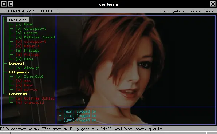Select contact morrow
Viewport: 217px width, 134px height.
27,90
